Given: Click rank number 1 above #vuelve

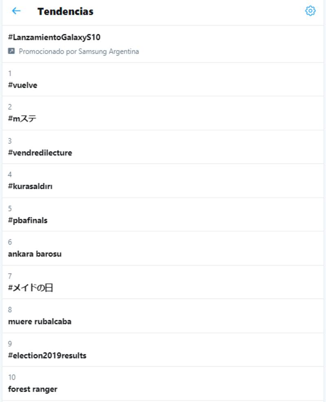Looking at the screenshot, I should pos(10,73).
